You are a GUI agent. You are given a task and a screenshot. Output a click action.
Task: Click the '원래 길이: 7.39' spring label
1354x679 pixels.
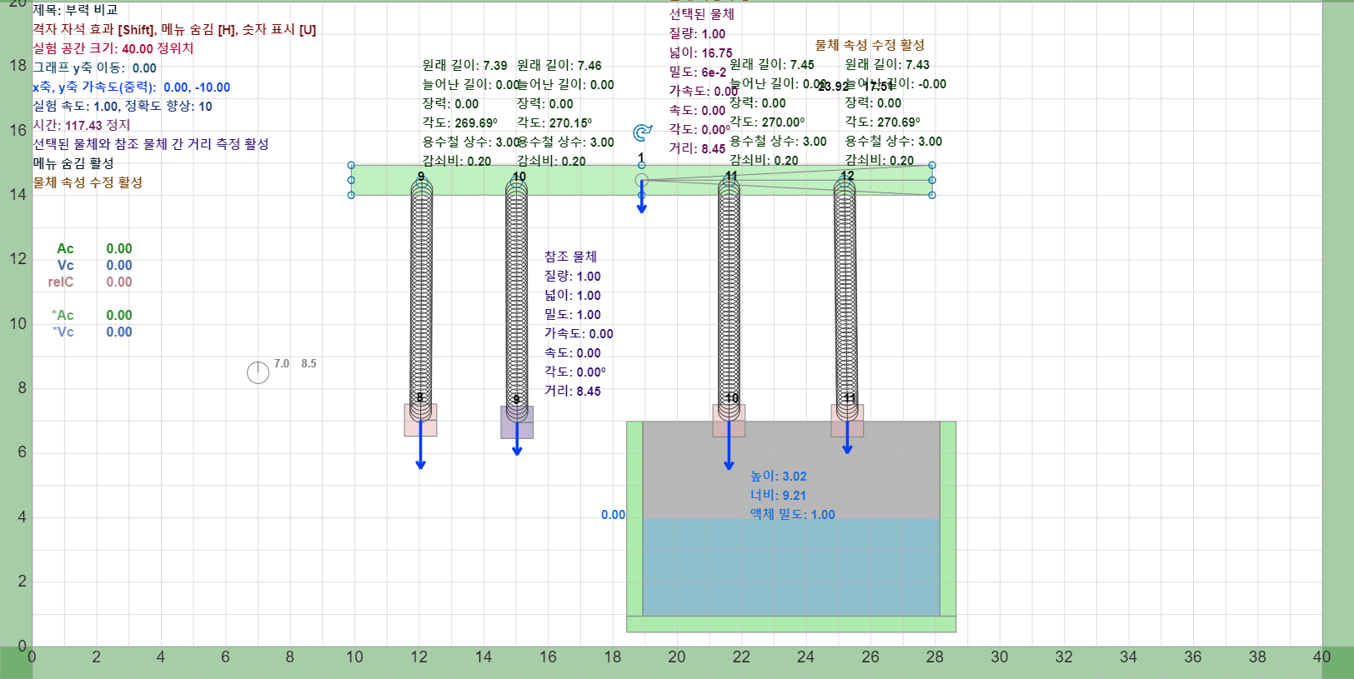pyautogui.click(x=464, y=65)
